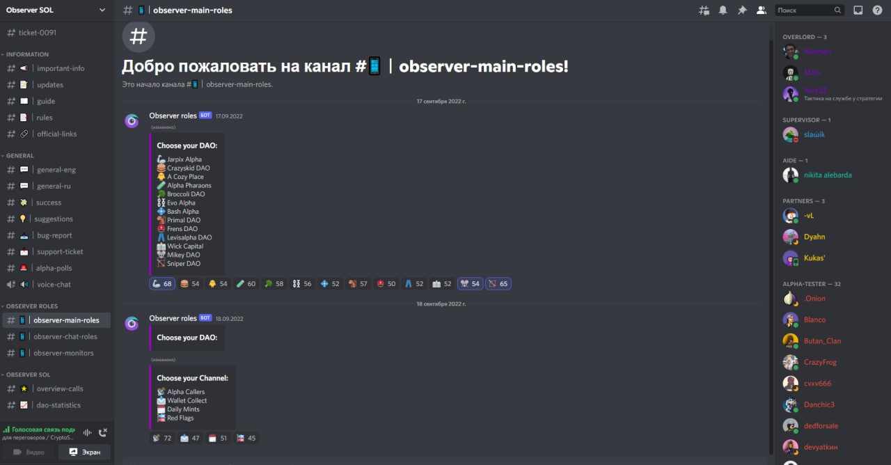Toggle the Sniper DAO reaction showing 65
891x465 pixels.
point(498,284)
